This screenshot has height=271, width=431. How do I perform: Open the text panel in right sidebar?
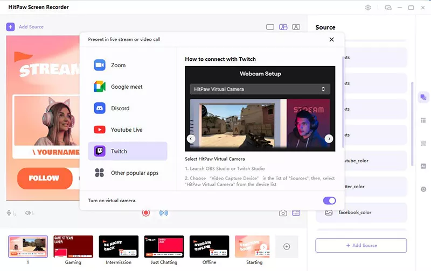click(x=423, y=166)
